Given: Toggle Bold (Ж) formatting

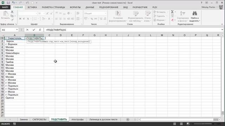Looking at the screenshot, I should pyautogui.click(x=20, y=19).
